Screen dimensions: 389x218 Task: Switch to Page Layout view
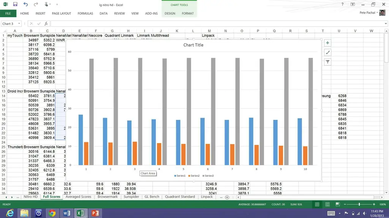(327, 204)
